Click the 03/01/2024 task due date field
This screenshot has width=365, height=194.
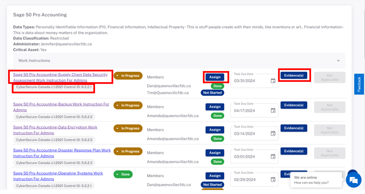click(x=254, y=156)
